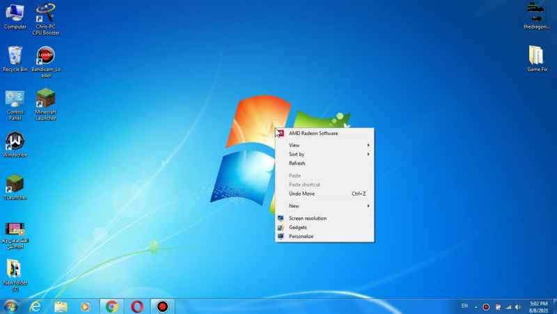Expand the Sort by submenu
The width and height of the screenshot is (557, 314).
(x=324, y=154)
